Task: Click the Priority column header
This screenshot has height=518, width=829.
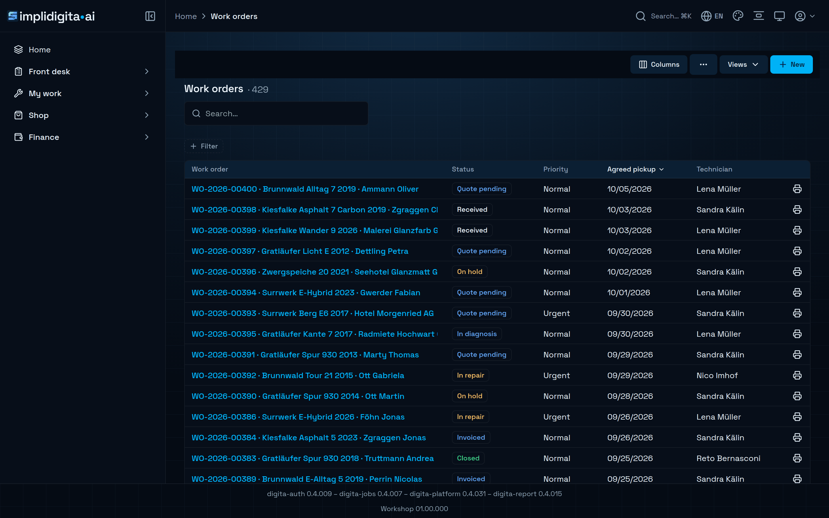Action: click(x=556, y=169)
